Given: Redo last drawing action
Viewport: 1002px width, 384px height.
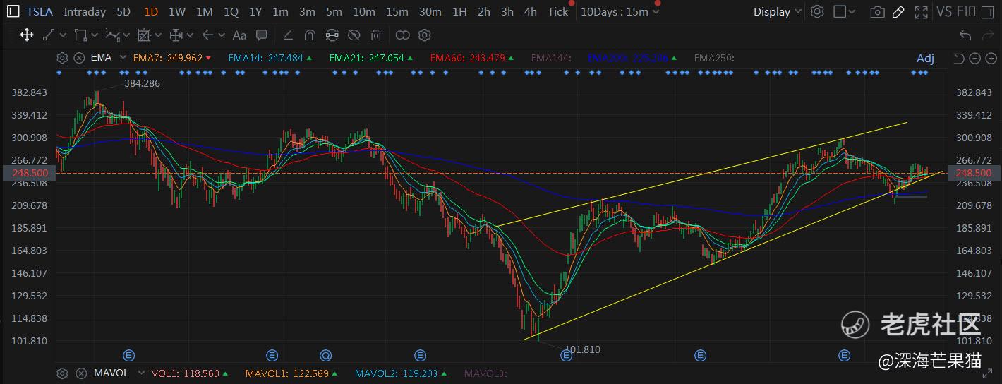Looking at the screenshot, I should tap(987, 35).
